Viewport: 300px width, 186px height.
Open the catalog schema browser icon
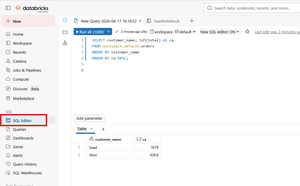coord(65,43)
